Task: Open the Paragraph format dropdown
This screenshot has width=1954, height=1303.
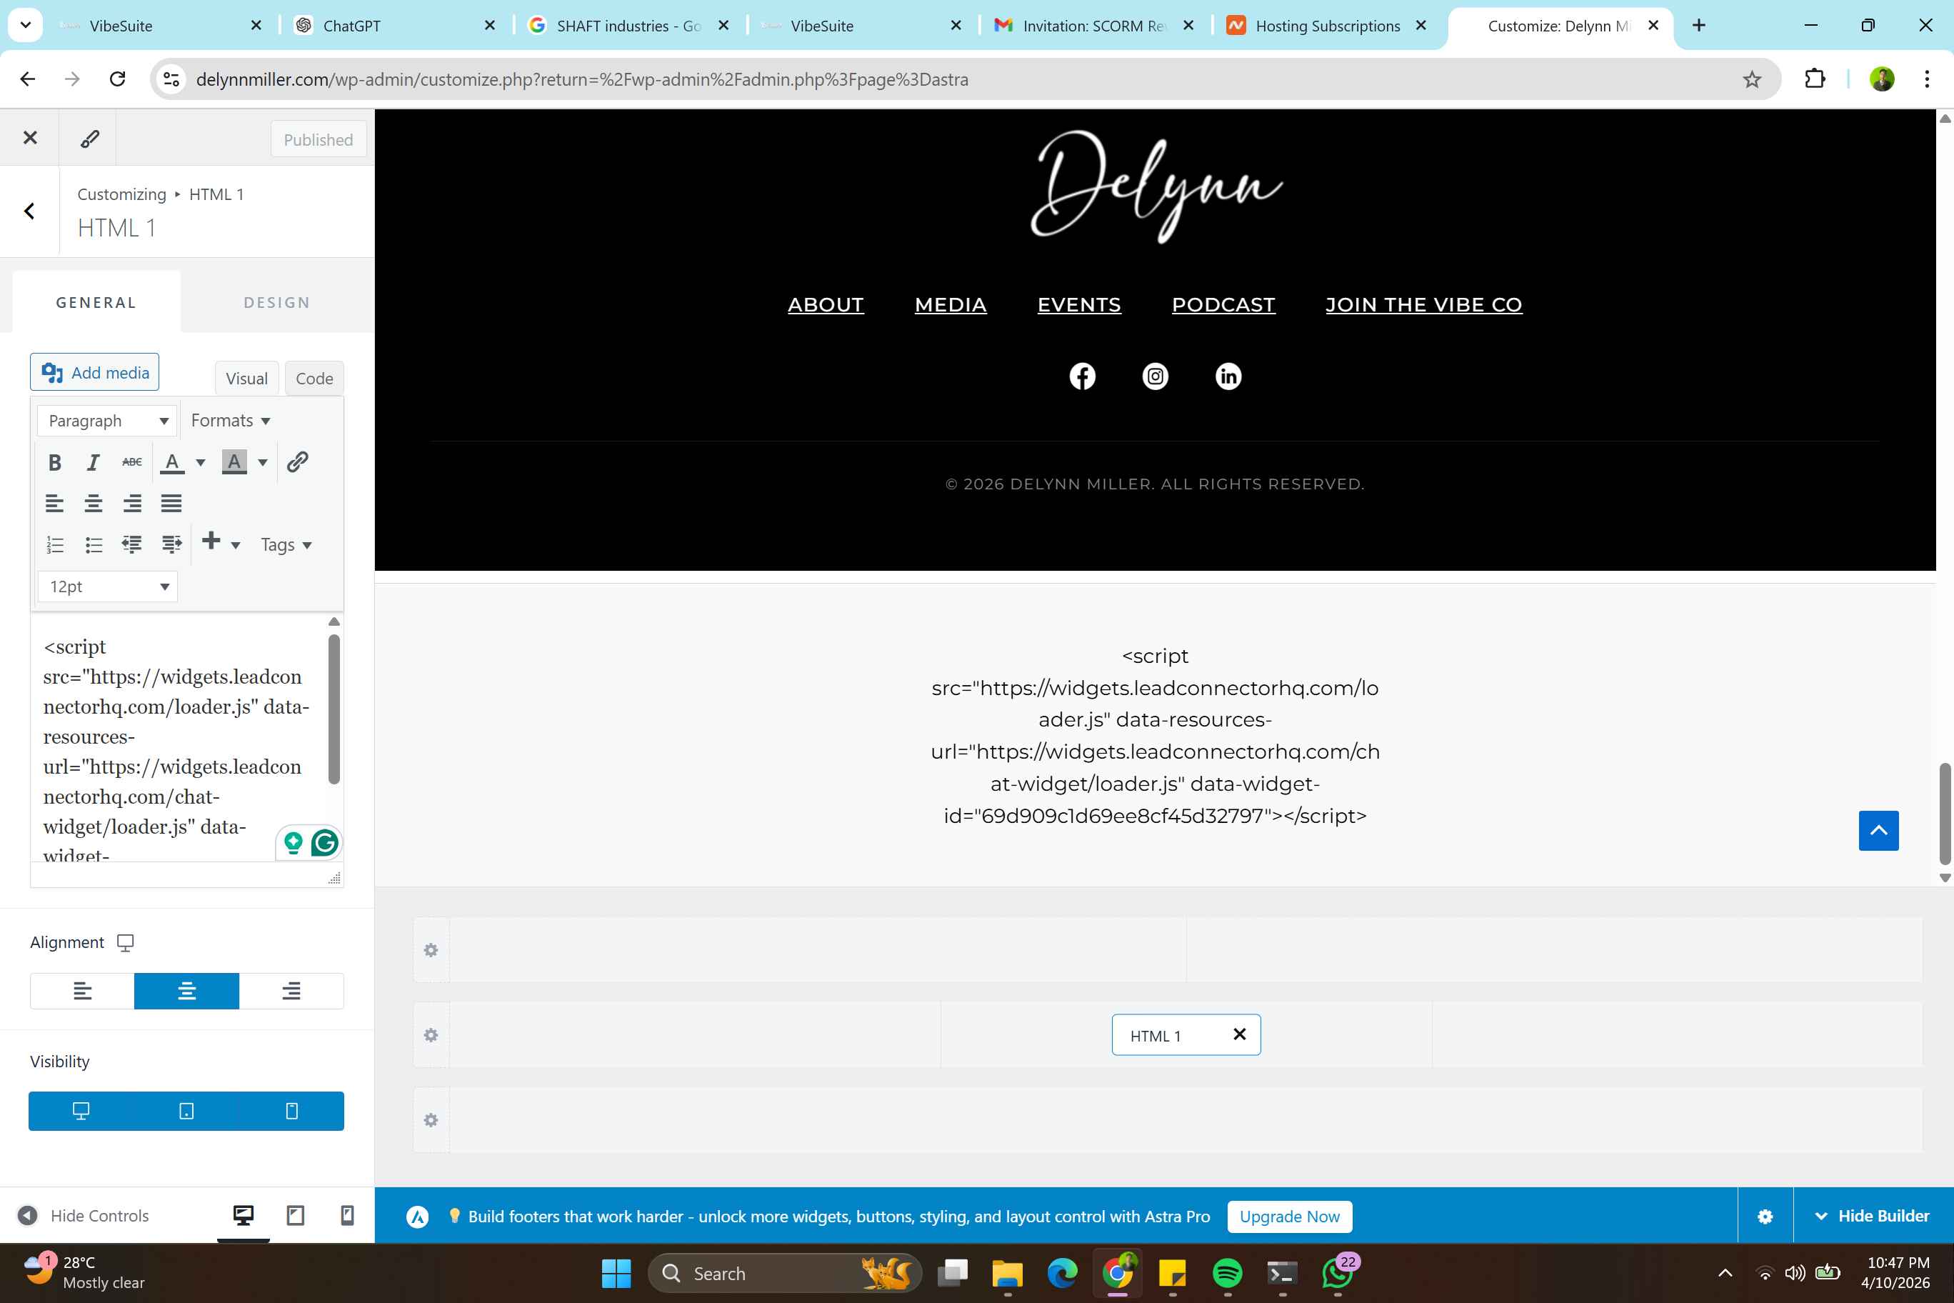Action: coord(107,421)
